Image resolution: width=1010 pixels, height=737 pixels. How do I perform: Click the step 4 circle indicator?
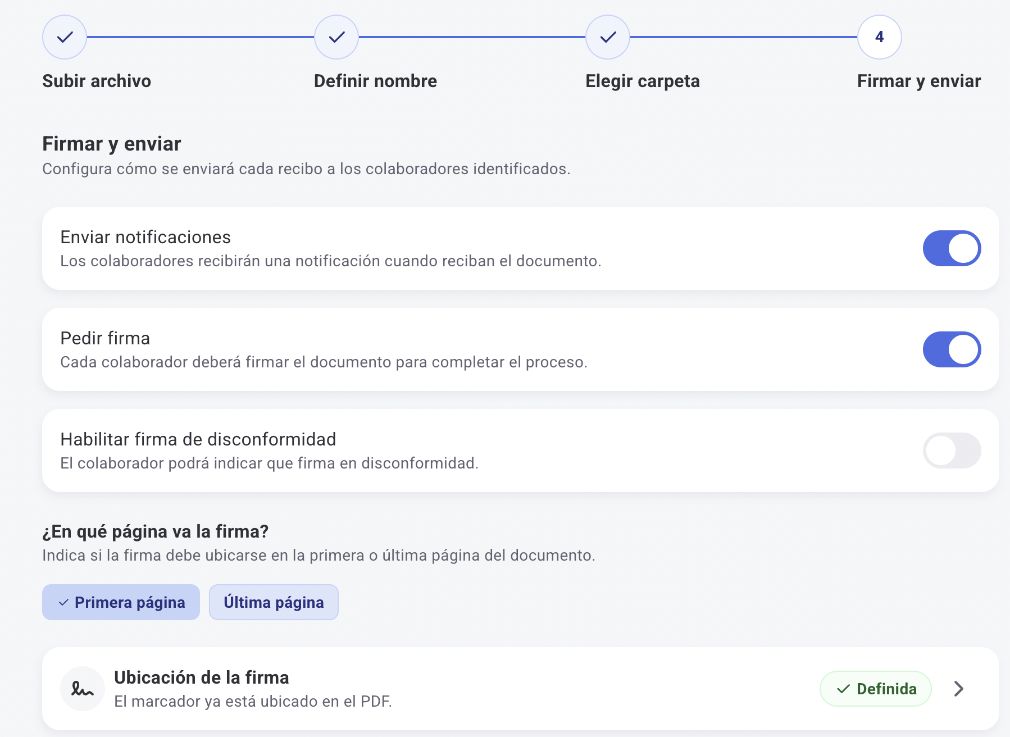click(880, 37)
